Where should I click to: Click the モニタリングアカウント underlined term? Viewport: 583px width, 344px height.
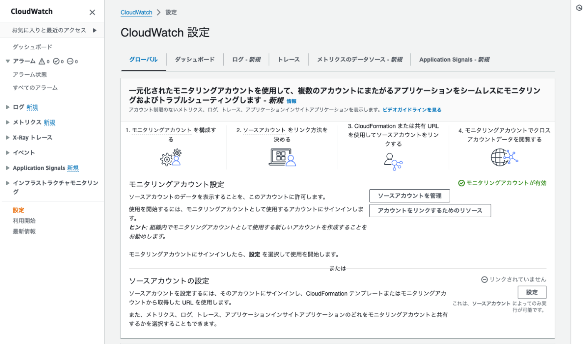click(162, 131)
